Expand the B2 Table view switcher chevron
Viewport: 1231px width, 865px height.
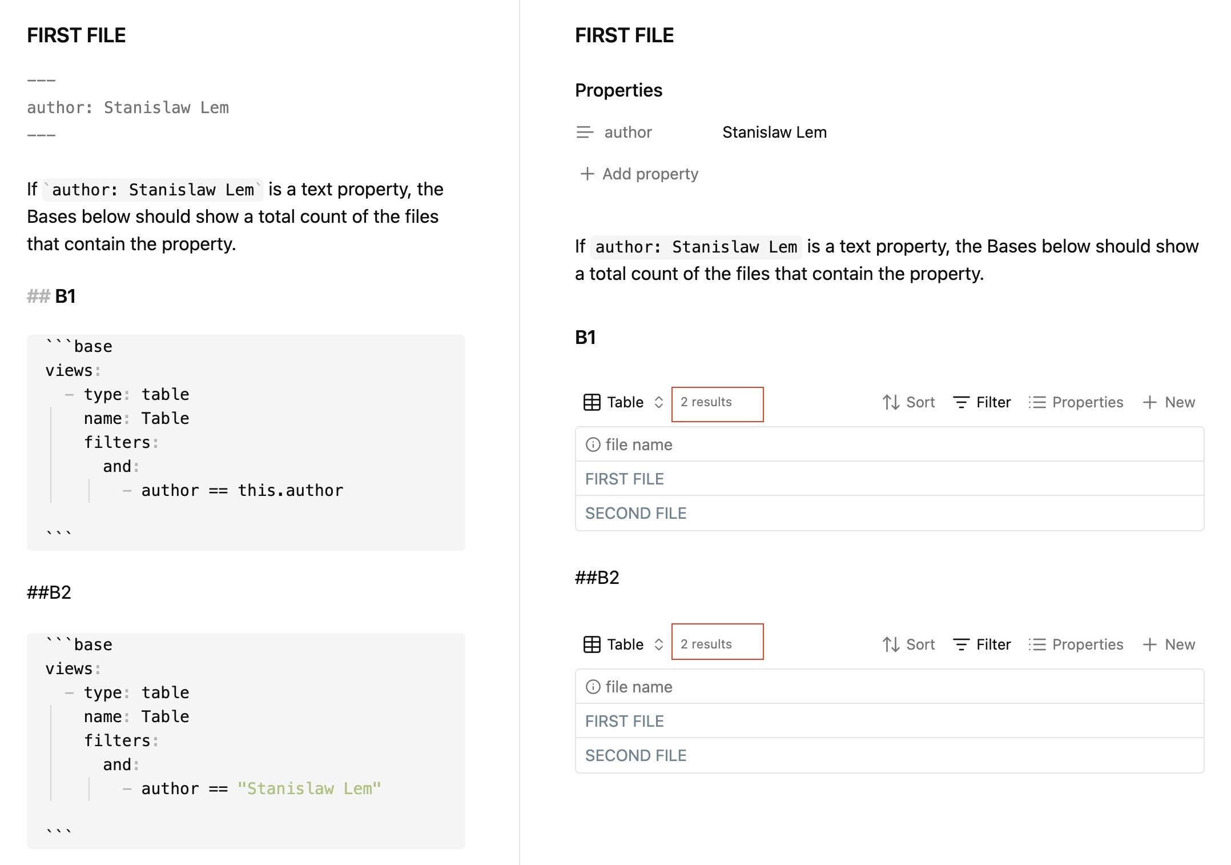coord(658,644)
